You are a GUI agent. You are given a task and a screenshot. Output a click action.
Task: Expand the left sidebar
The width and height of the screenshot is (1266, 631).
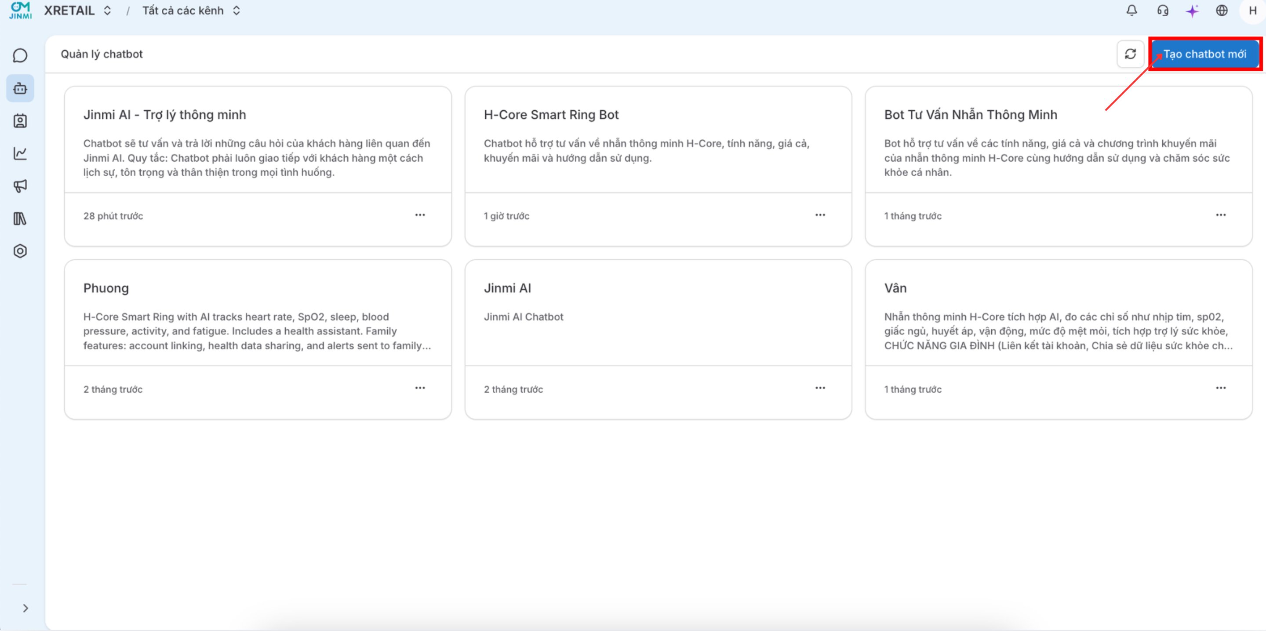click(x=25, y=609)
